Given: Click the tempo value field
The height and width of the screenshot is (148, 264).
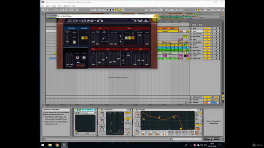Looking at the screenshot, I should click(51, 10).
